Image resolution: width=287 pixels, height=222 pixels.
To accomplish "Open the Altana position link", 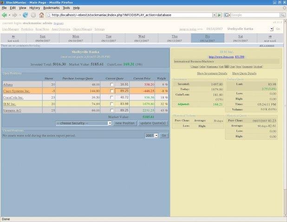I will (x=8, y=85).
